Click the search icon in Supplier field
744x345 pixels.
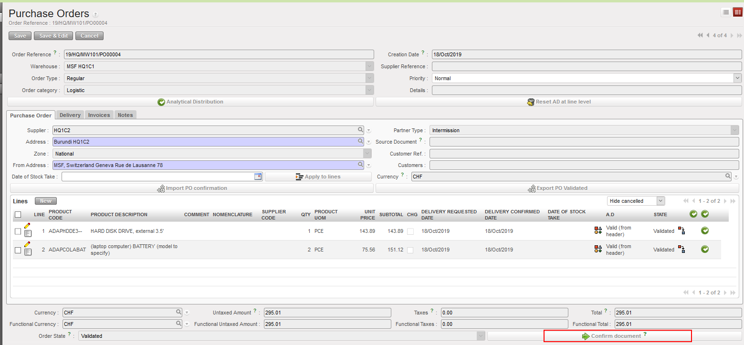[x=361, y=130]
